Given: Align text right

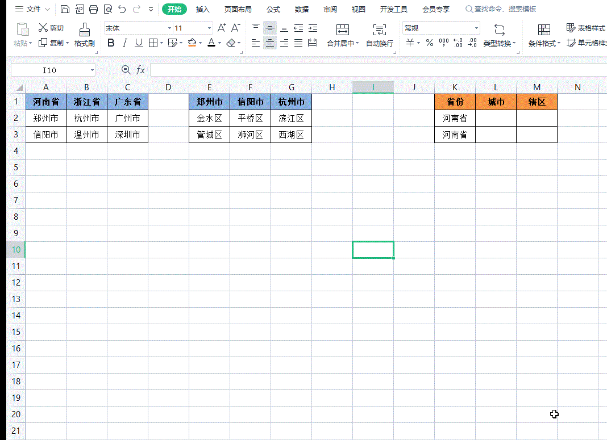Looking at the screenshot, I should pyautogui.click(x=284, y=43).
